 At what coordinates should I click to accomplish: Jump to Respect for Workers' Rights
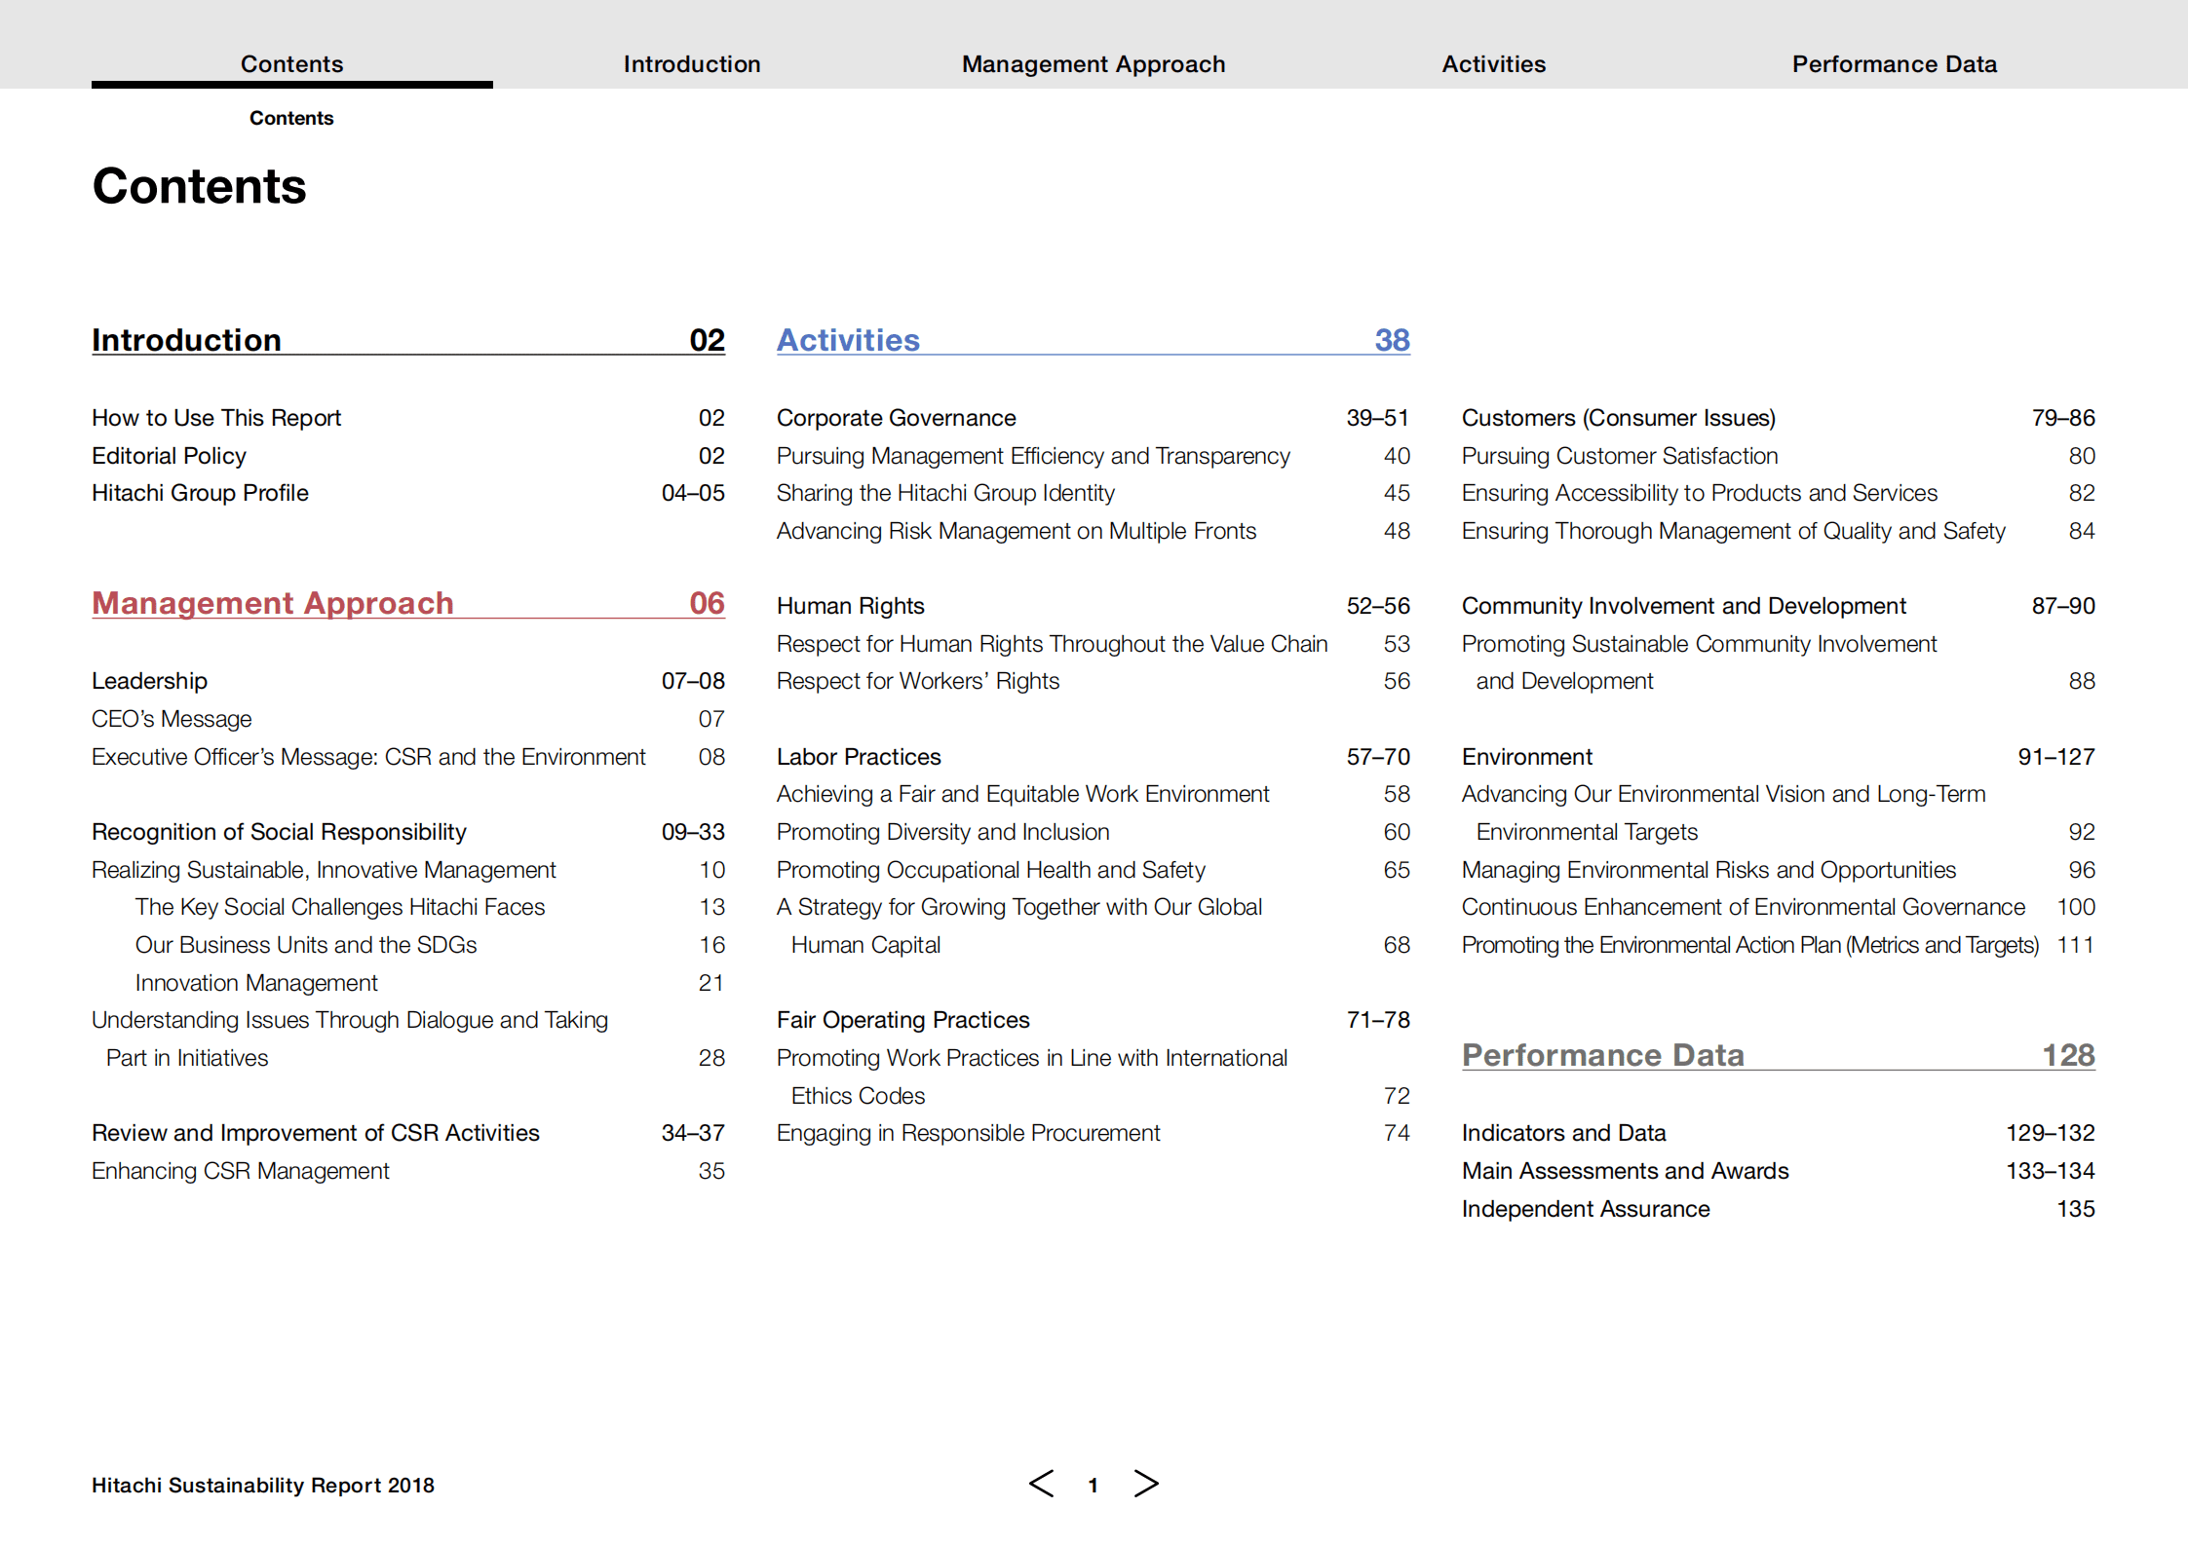(917, 681)
